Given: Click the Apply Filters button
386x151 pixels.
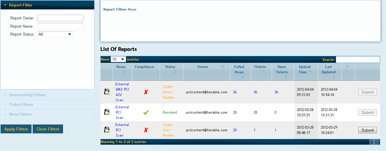Looking at the screenshot, I should 16,129.
